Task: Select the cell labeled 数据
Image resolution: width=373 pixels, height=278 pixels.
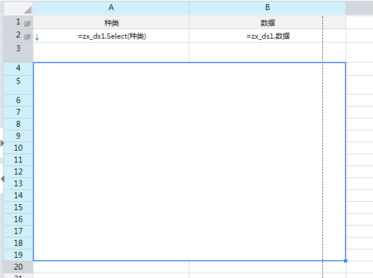Action: [268, 23]
